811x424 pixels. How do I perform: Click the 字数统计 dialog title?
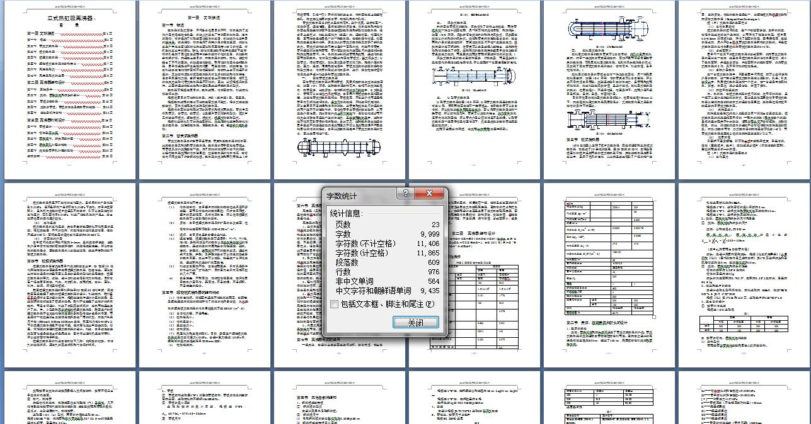tap(343, 195)
